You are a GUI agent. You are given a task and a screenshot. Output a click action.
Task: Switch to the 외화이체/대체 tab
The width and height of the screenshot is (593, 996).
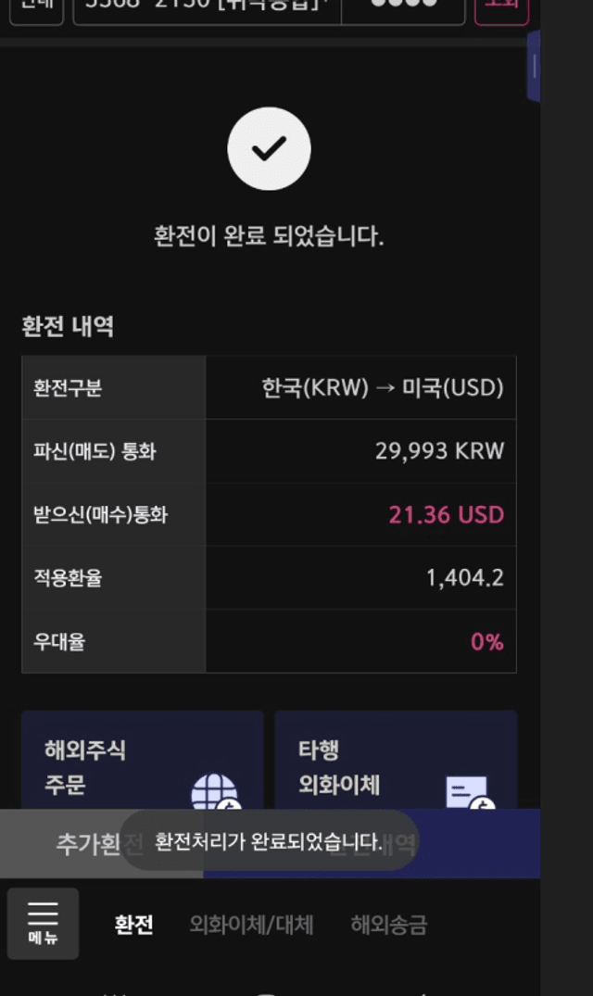pos(251,925)
